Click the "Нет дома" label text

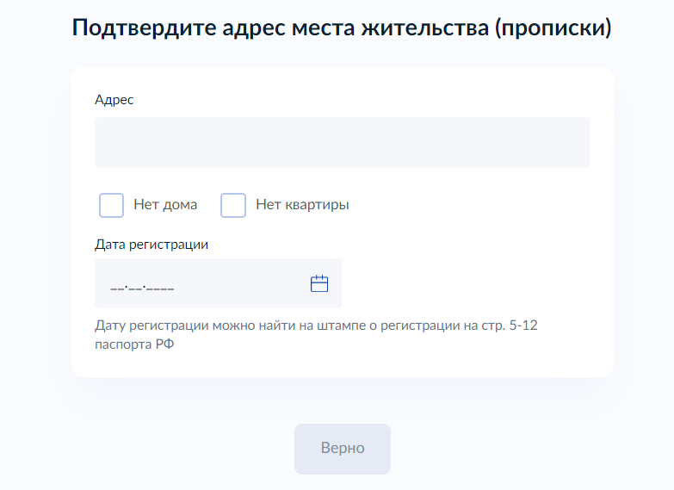[x=165, y=204]
